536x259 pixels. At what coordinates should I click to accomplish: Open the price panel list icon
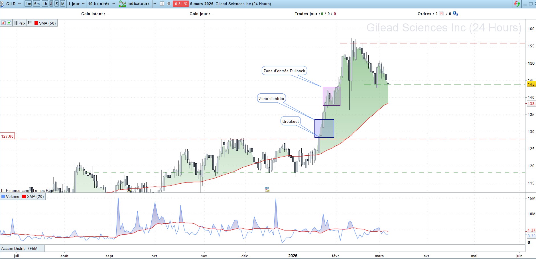click(30, 23)
